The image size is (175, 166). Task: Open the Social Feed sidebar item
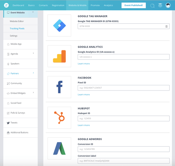20,103
